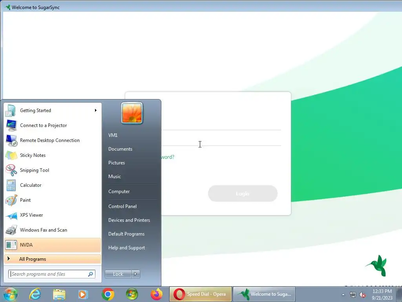
Task: Launch Firefox from taskbar
Action: [156, 294]
